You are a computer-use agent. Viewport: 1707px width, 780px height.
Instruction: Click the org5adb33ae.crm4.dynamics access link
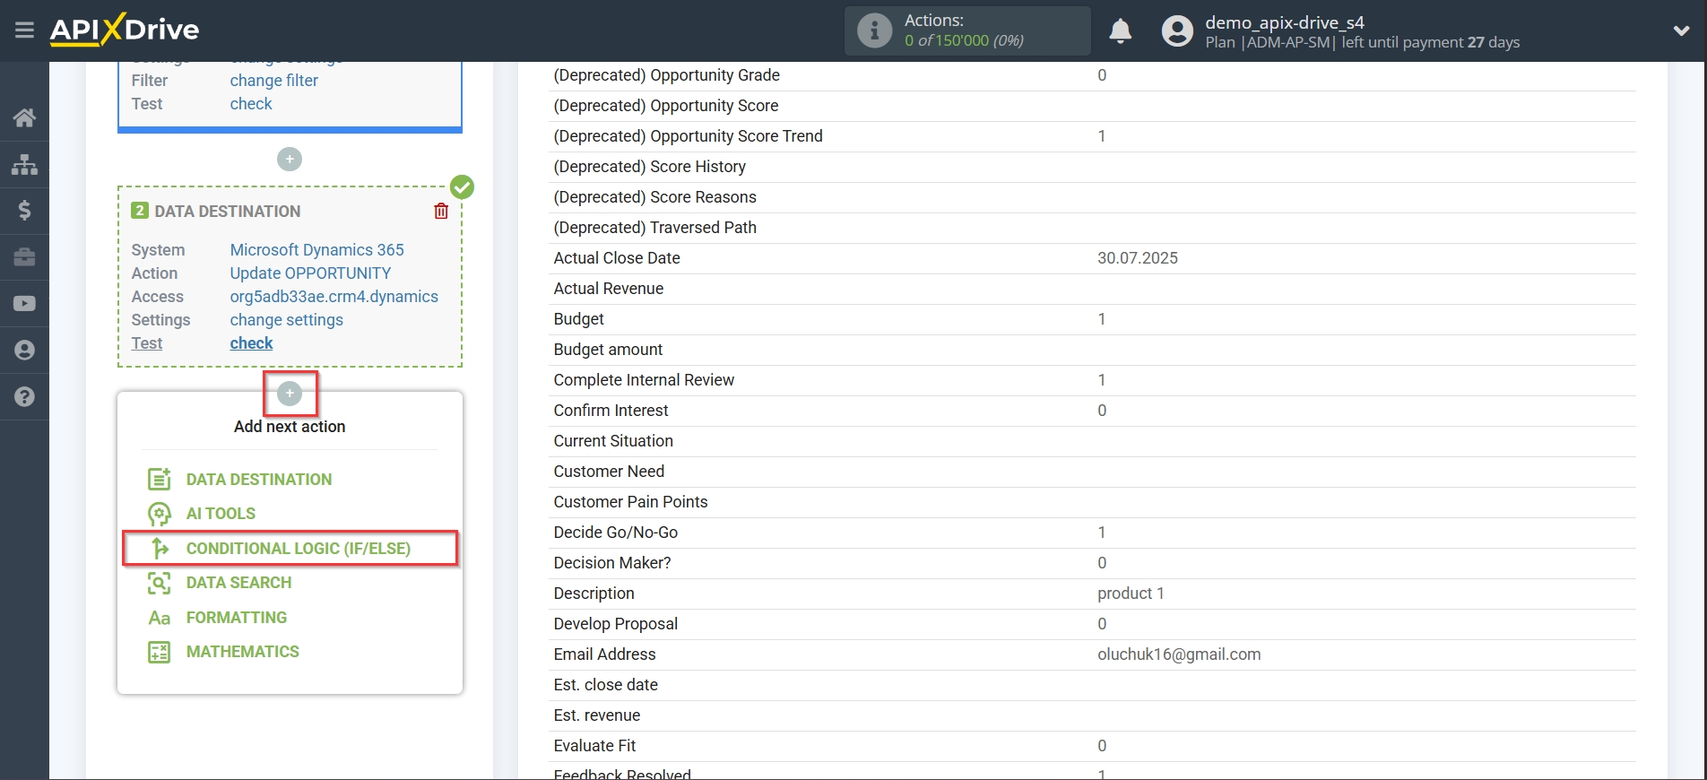point(334,297)
